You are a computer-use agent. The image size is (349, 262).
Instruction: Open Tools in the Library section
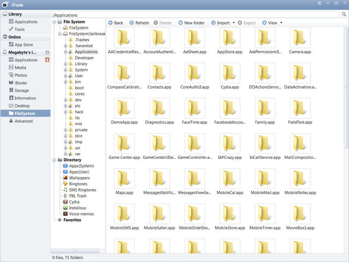pyautogui.click(x=17, y=29)
